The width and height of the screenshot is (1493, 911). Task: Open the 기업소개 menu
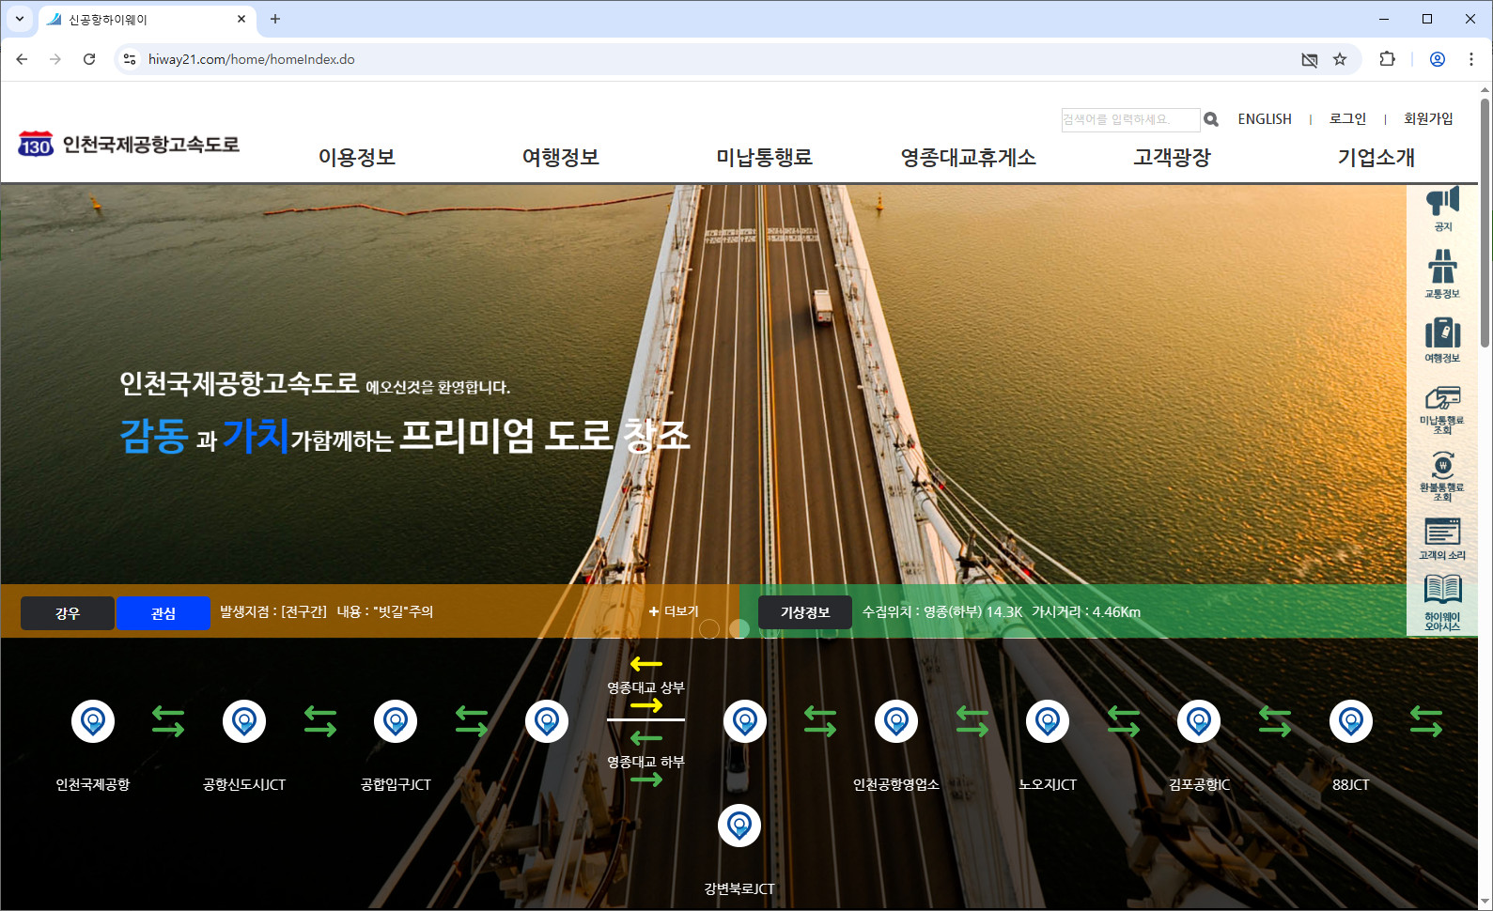1376,157
